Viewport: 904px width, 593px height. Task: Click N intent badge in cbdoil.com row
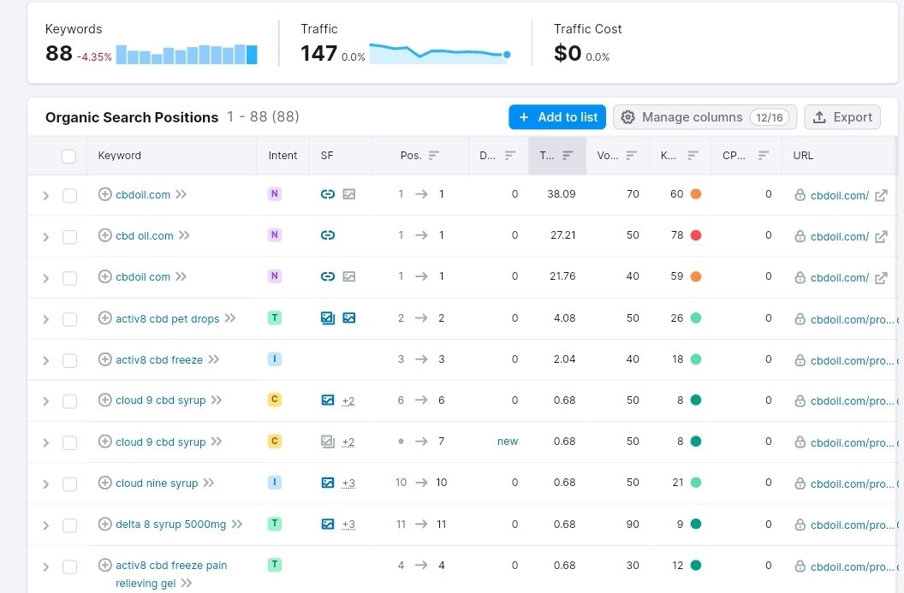[x=275, y=193]
